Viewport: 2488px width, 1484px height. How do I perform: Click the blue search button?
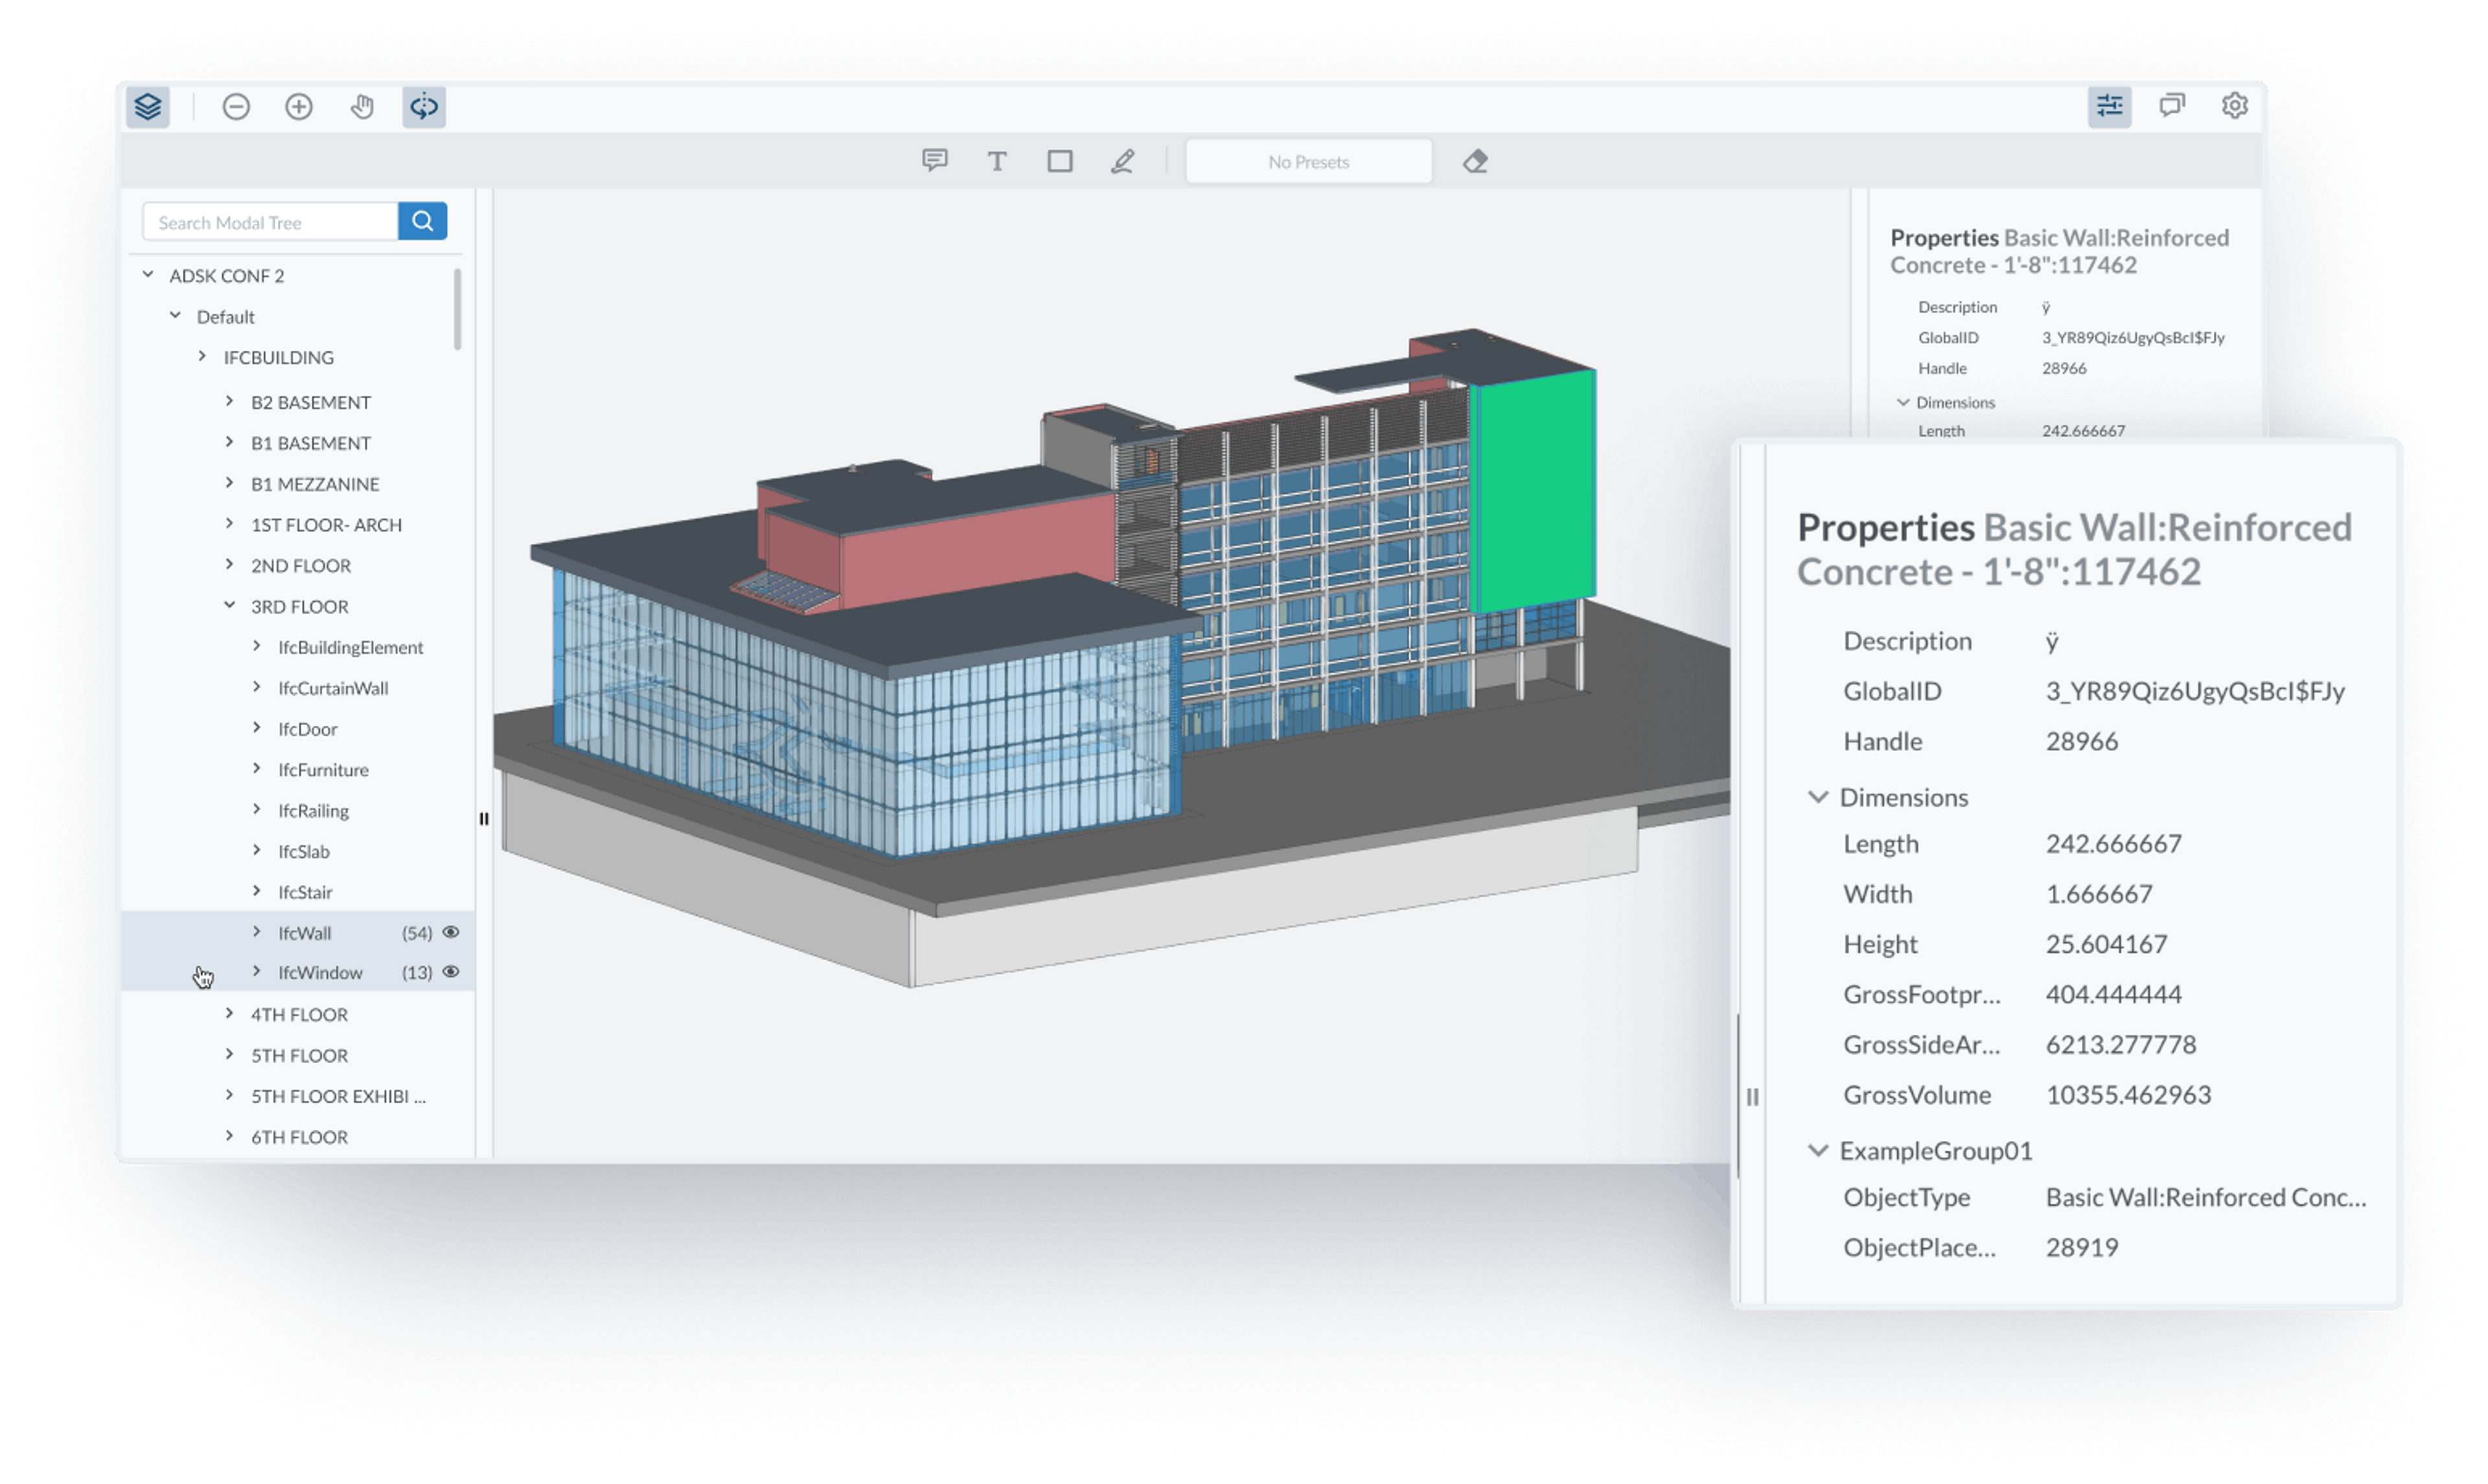(x=422, y=221)
